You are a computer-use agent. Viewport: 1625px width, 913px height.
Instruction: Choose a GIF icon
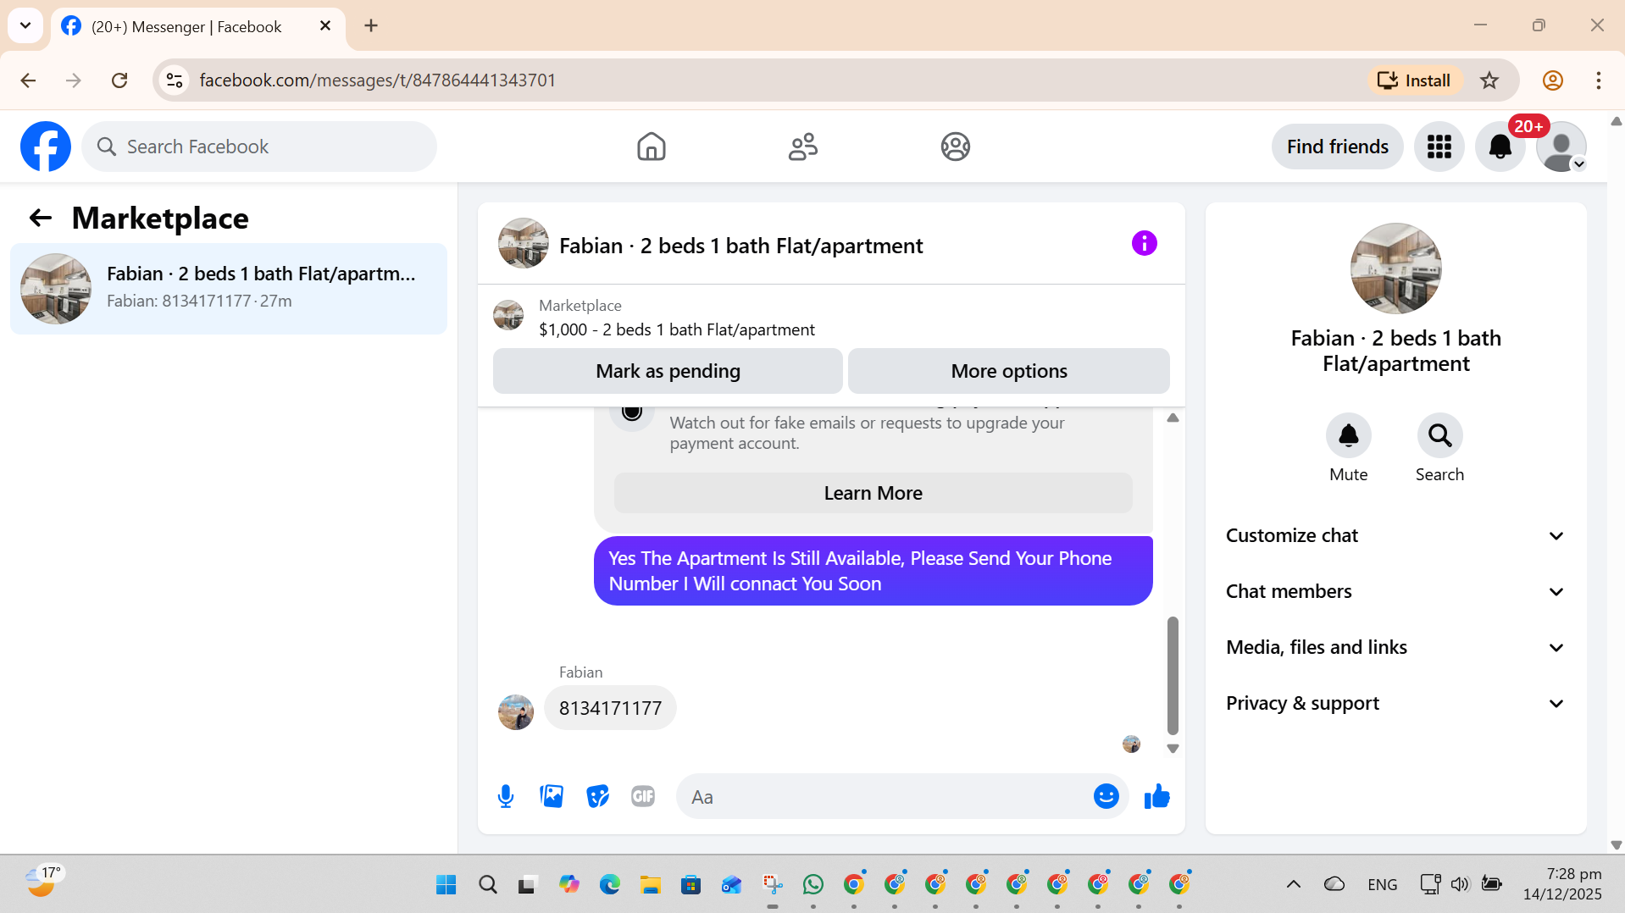point(643,796)
